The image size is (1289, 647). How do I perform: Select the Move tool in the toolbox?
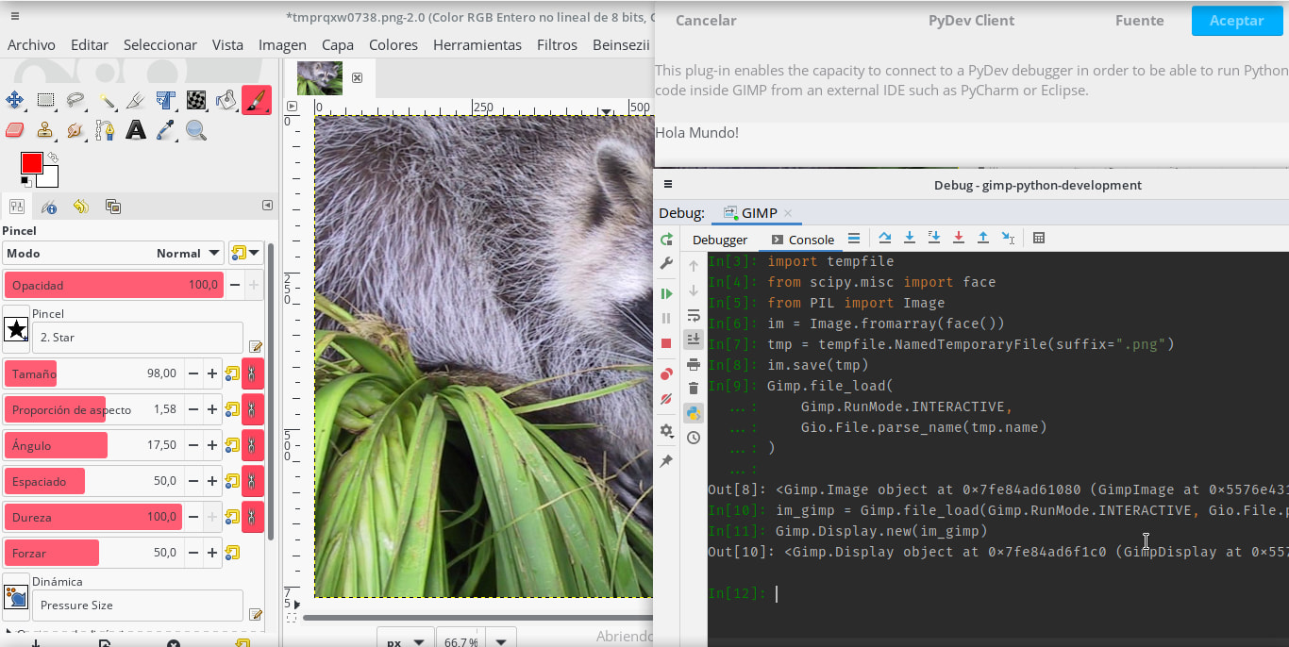[14, 100]
